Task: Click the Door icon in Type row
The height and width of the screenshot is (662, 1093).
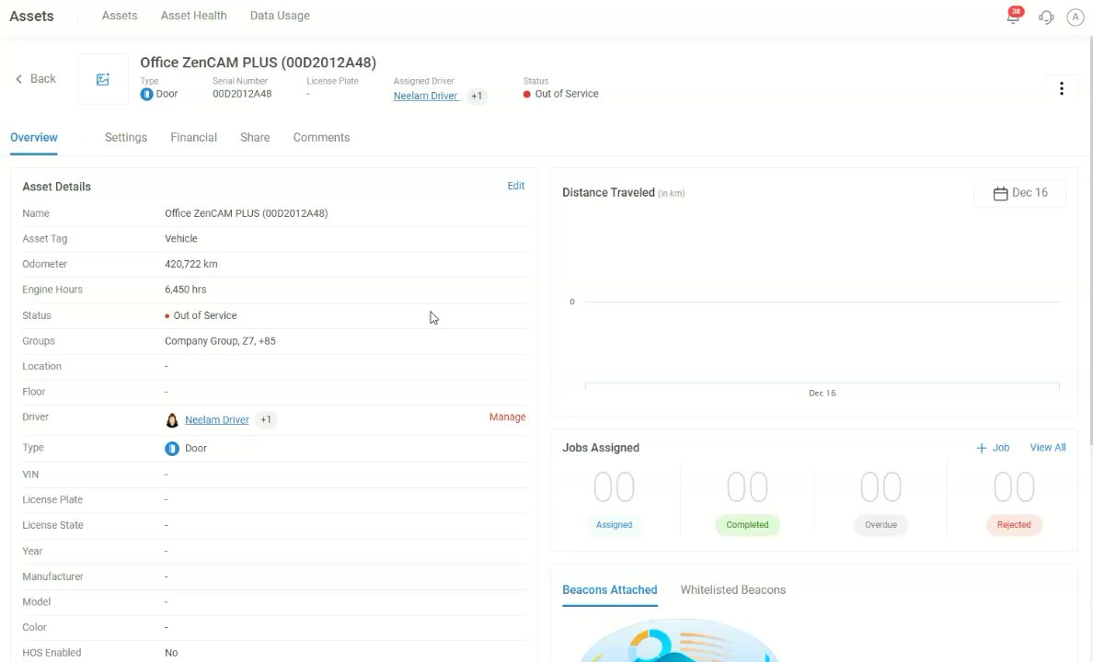Action: coord(171,448)
